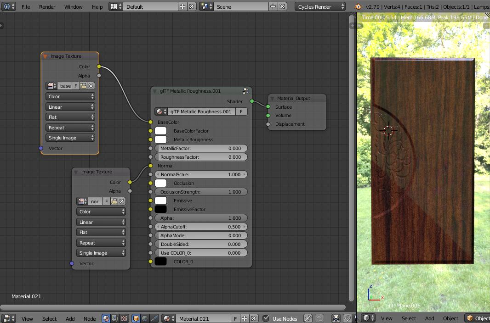Toggle node snap magnet icon
Image resolution: width=490 pixels, height=323 pixels.
347,318
